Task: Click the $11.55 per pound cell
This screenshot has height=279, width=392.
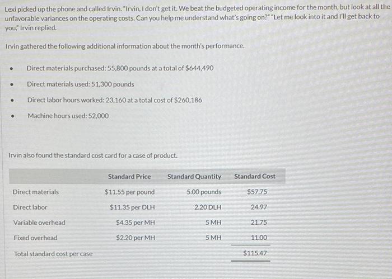Action: coord(129,192)
